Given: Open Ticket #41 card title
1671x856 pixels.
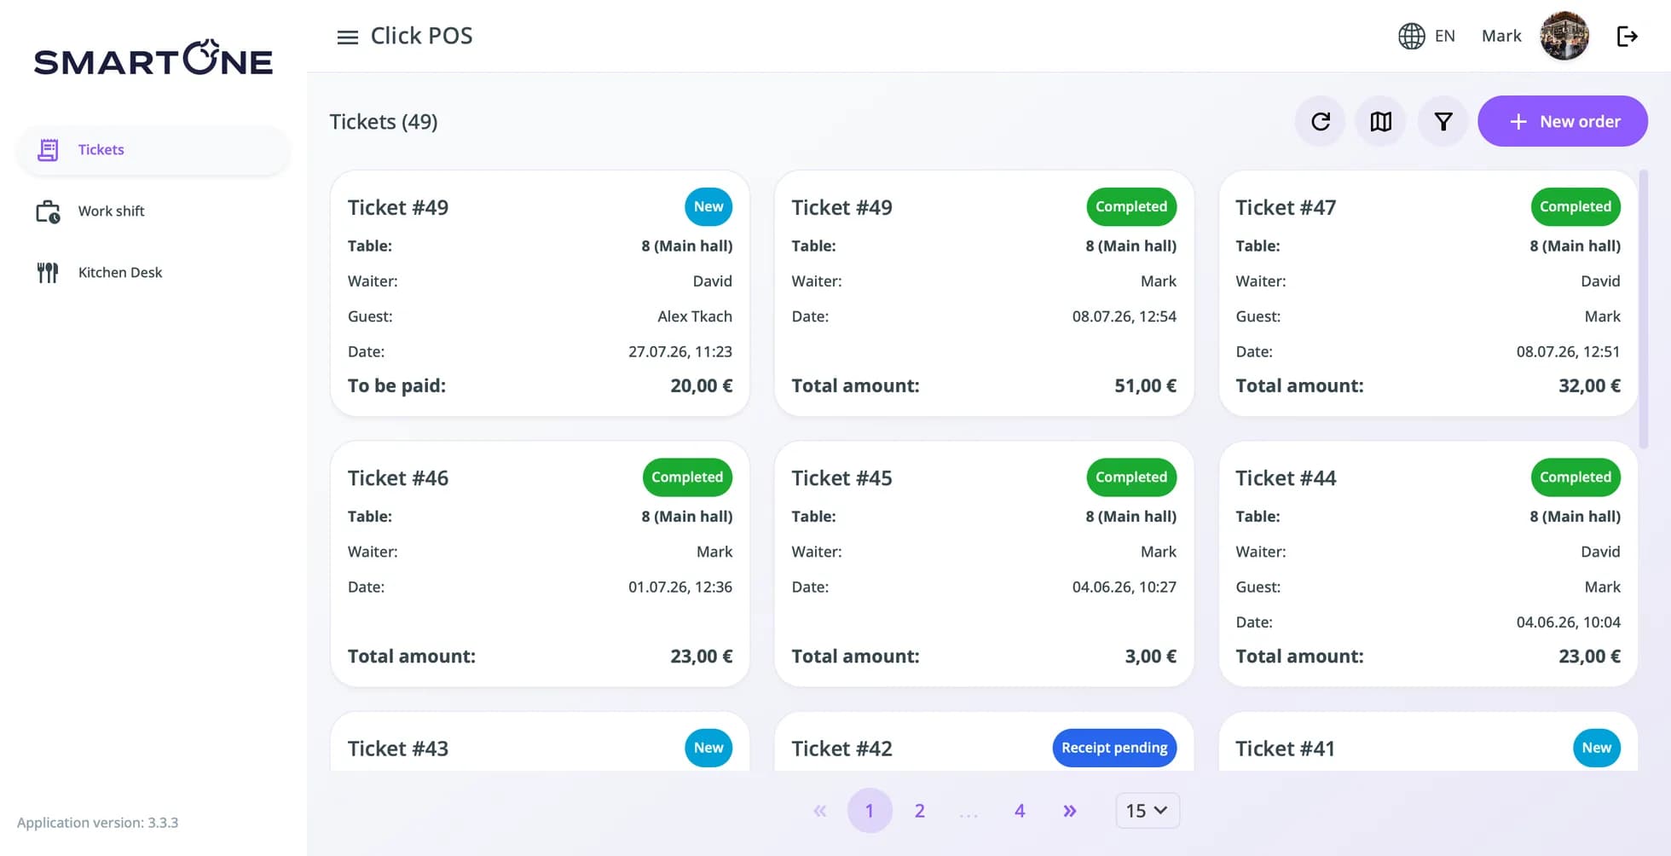Looking at the screenshot, I should click(x=1285, y=748).
